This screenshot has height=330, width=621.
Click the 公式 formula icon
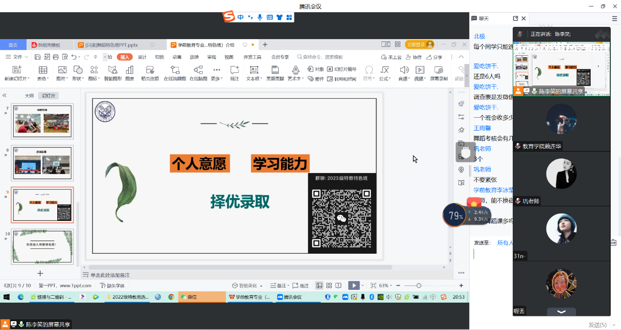point(385,70)
